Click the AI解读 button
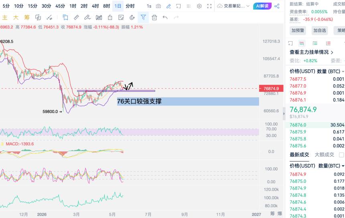 point(262,6)
